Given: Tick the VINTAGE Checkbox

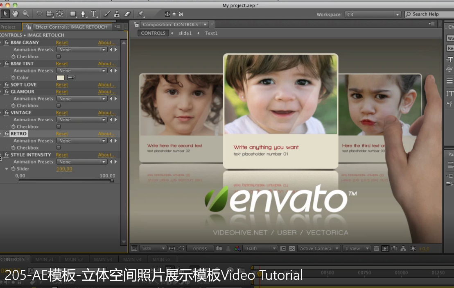Looking at the screenshot, I should [x=59, y=127].
